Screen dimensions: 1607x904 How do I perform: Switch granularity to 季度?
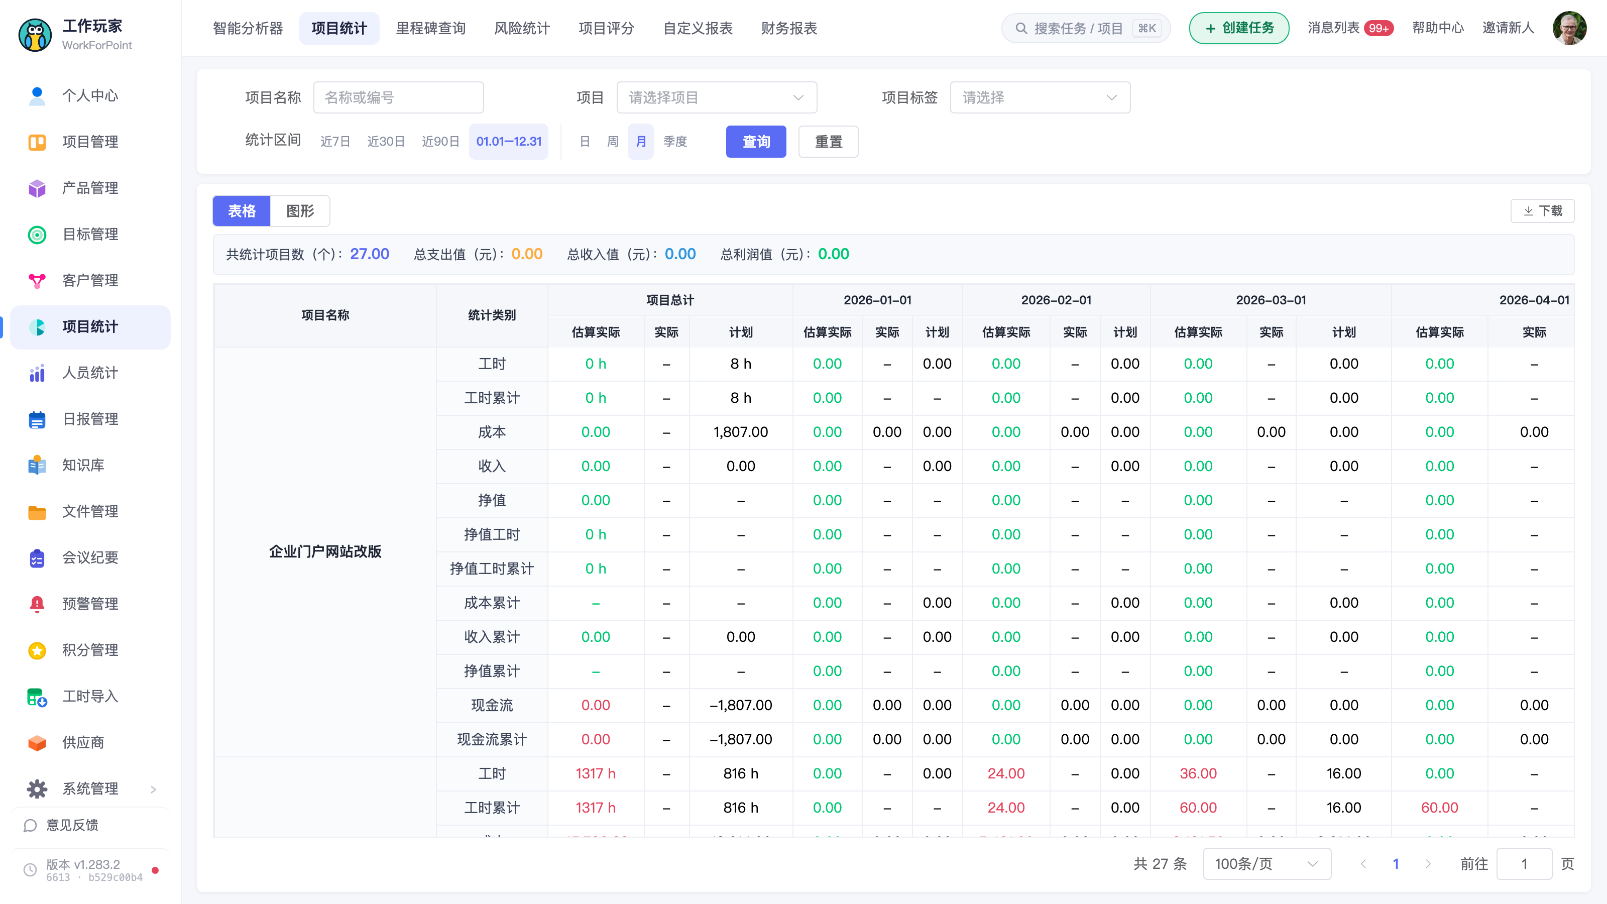coord(675,142)
